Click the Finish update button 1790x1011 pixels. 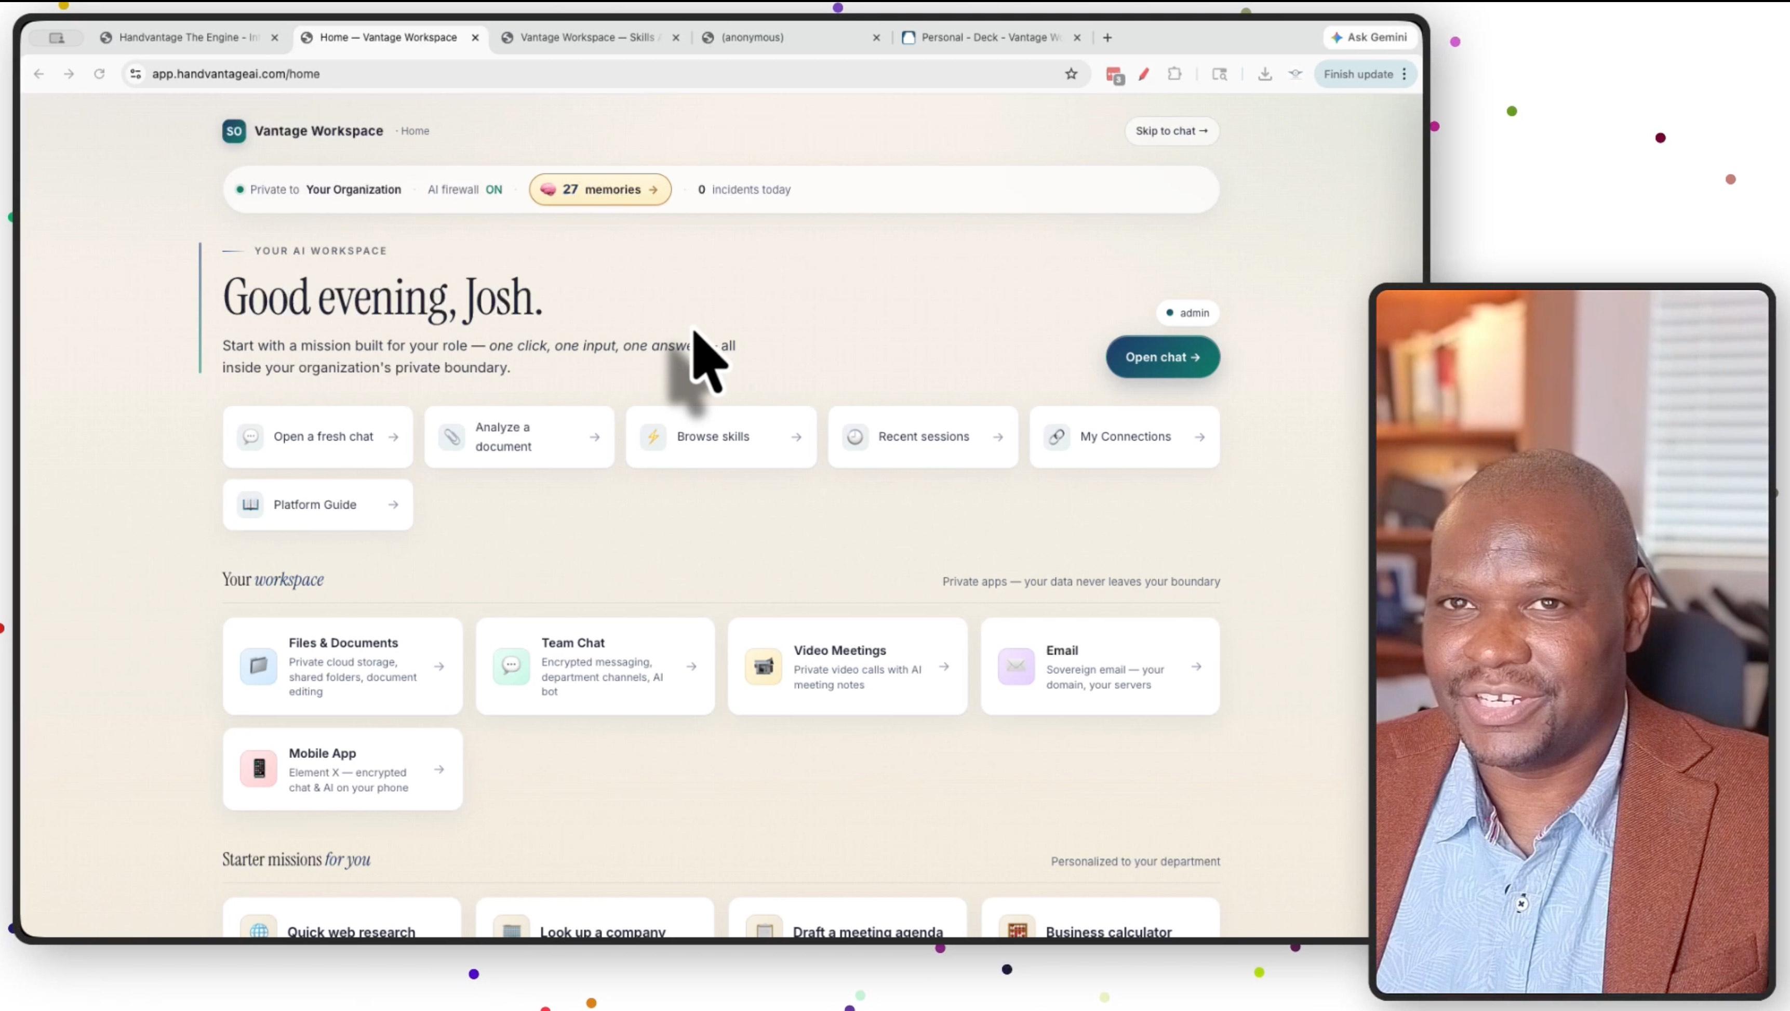coord(1358,74)
